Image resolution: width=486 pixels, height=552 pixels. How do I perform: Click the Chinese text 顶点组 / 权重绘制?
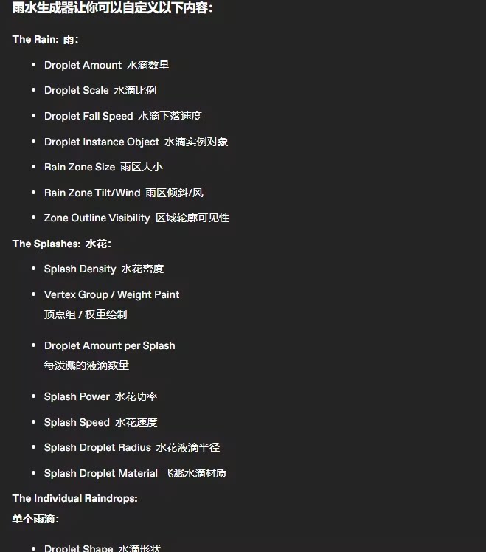point(86,314)
